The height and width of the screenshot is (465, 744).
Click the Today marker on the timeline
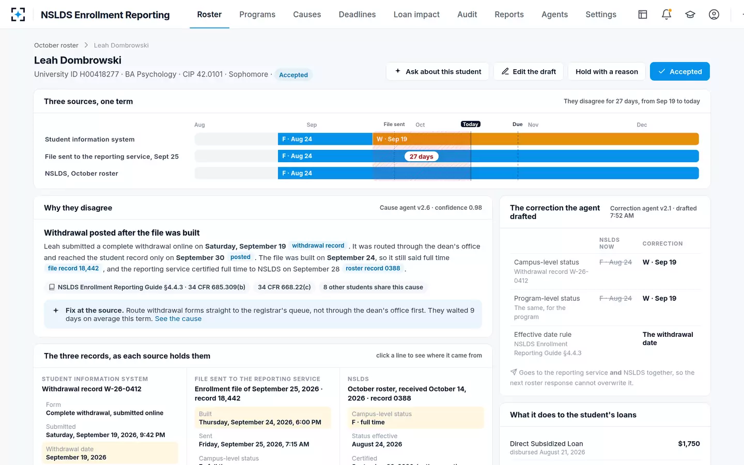point(470,124)
